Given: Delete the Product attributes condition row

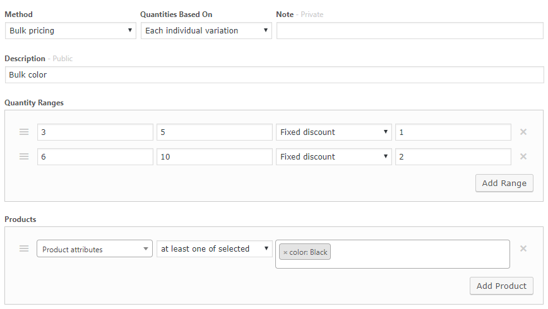Looking at the screenshot, I should [x=523, y=248].
